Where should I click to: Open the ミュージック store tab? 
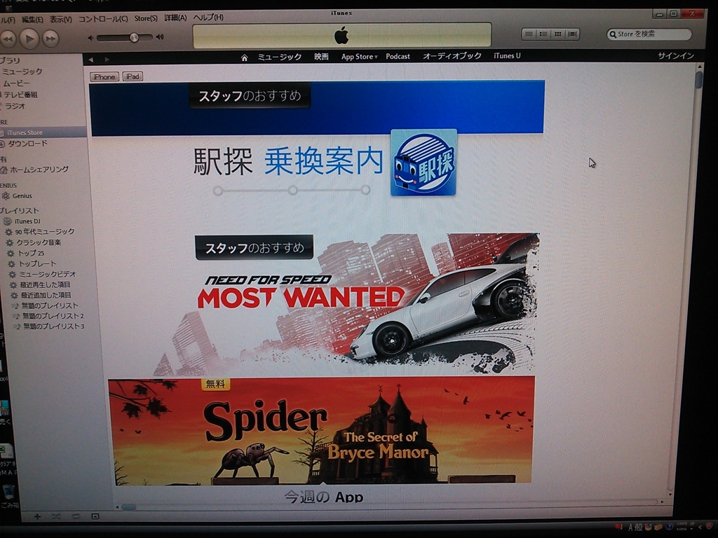point(279,57)
